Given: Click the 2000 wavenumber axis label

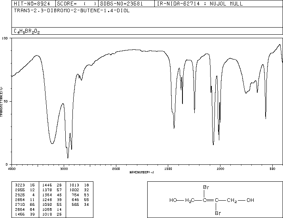Looking at the screenshot, I should click(116, 169).
